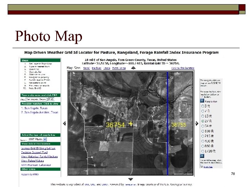Select the 215 ft resolution
This screenshot has width=250, height=187.
203,136
